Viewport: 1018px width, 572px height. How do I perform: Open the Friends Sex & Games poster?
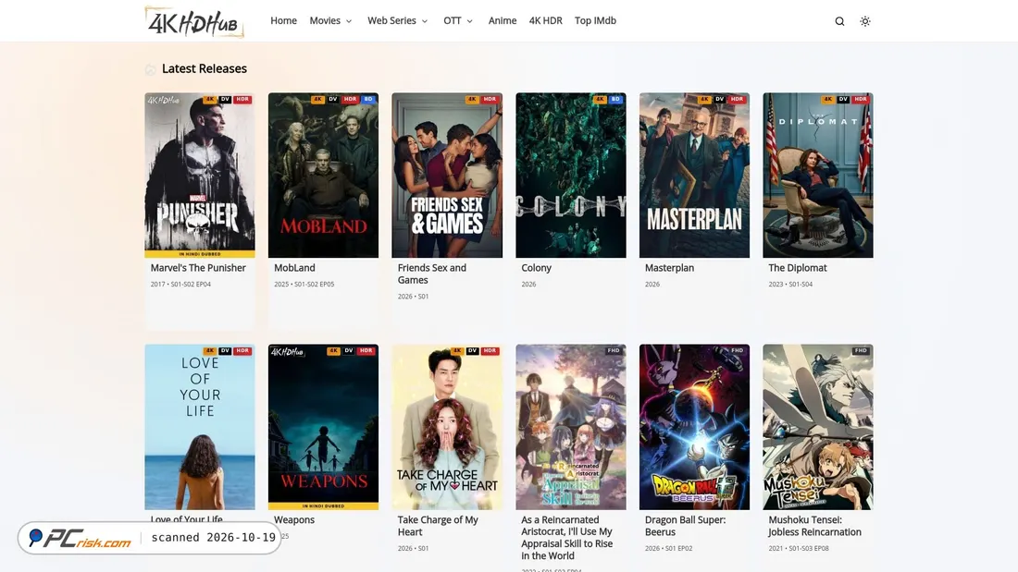(447, 175)
